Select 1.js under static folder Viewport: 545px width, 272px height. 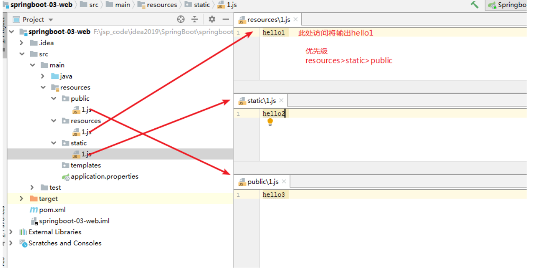coord(82,154)
